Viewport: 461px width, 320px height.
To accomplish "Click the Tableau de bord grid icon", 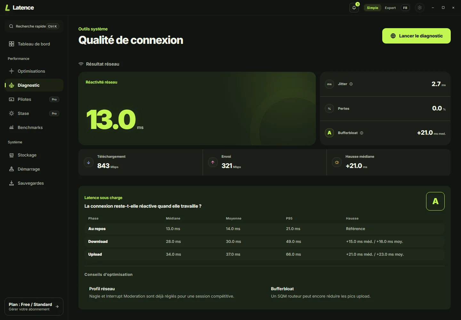I will pyautogui.click(x=12, y=44).
